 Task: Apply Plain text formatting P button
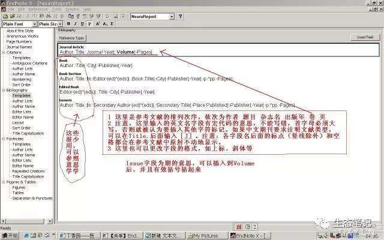pyautogui.click(x=89, y=24)
